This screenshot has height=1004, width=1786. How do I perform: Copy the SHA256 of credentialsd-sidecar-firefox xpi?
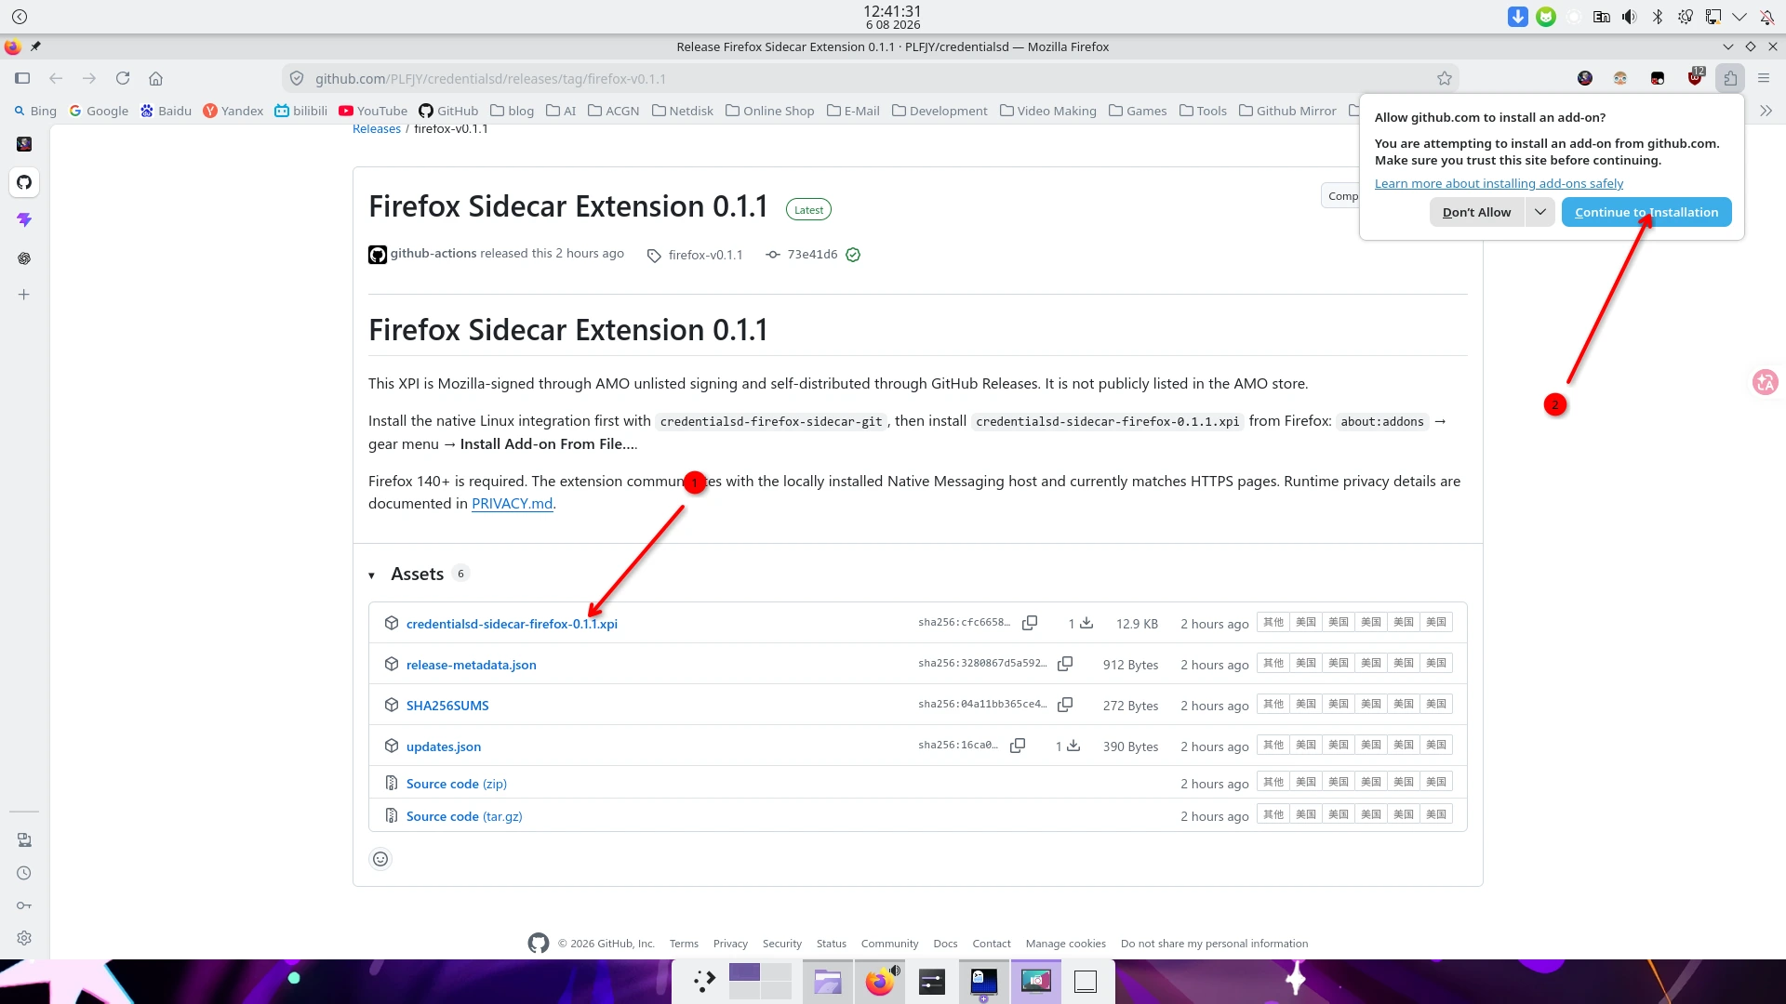point(1030,623)
